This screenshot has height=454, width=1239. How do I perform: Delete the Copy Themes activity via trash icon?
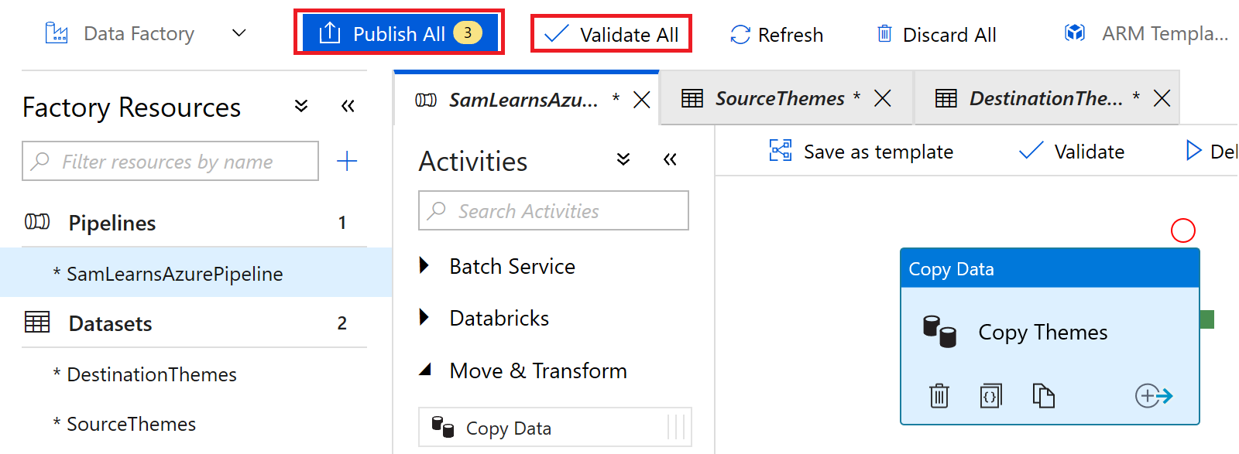pyautogui.click(x=939, y=396)
